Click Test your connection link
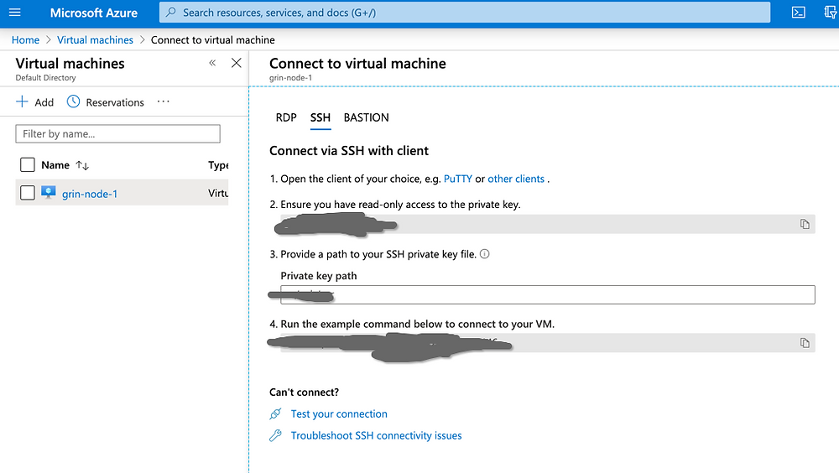The height and width of the screenshot is (473, 839). (339, 413)
